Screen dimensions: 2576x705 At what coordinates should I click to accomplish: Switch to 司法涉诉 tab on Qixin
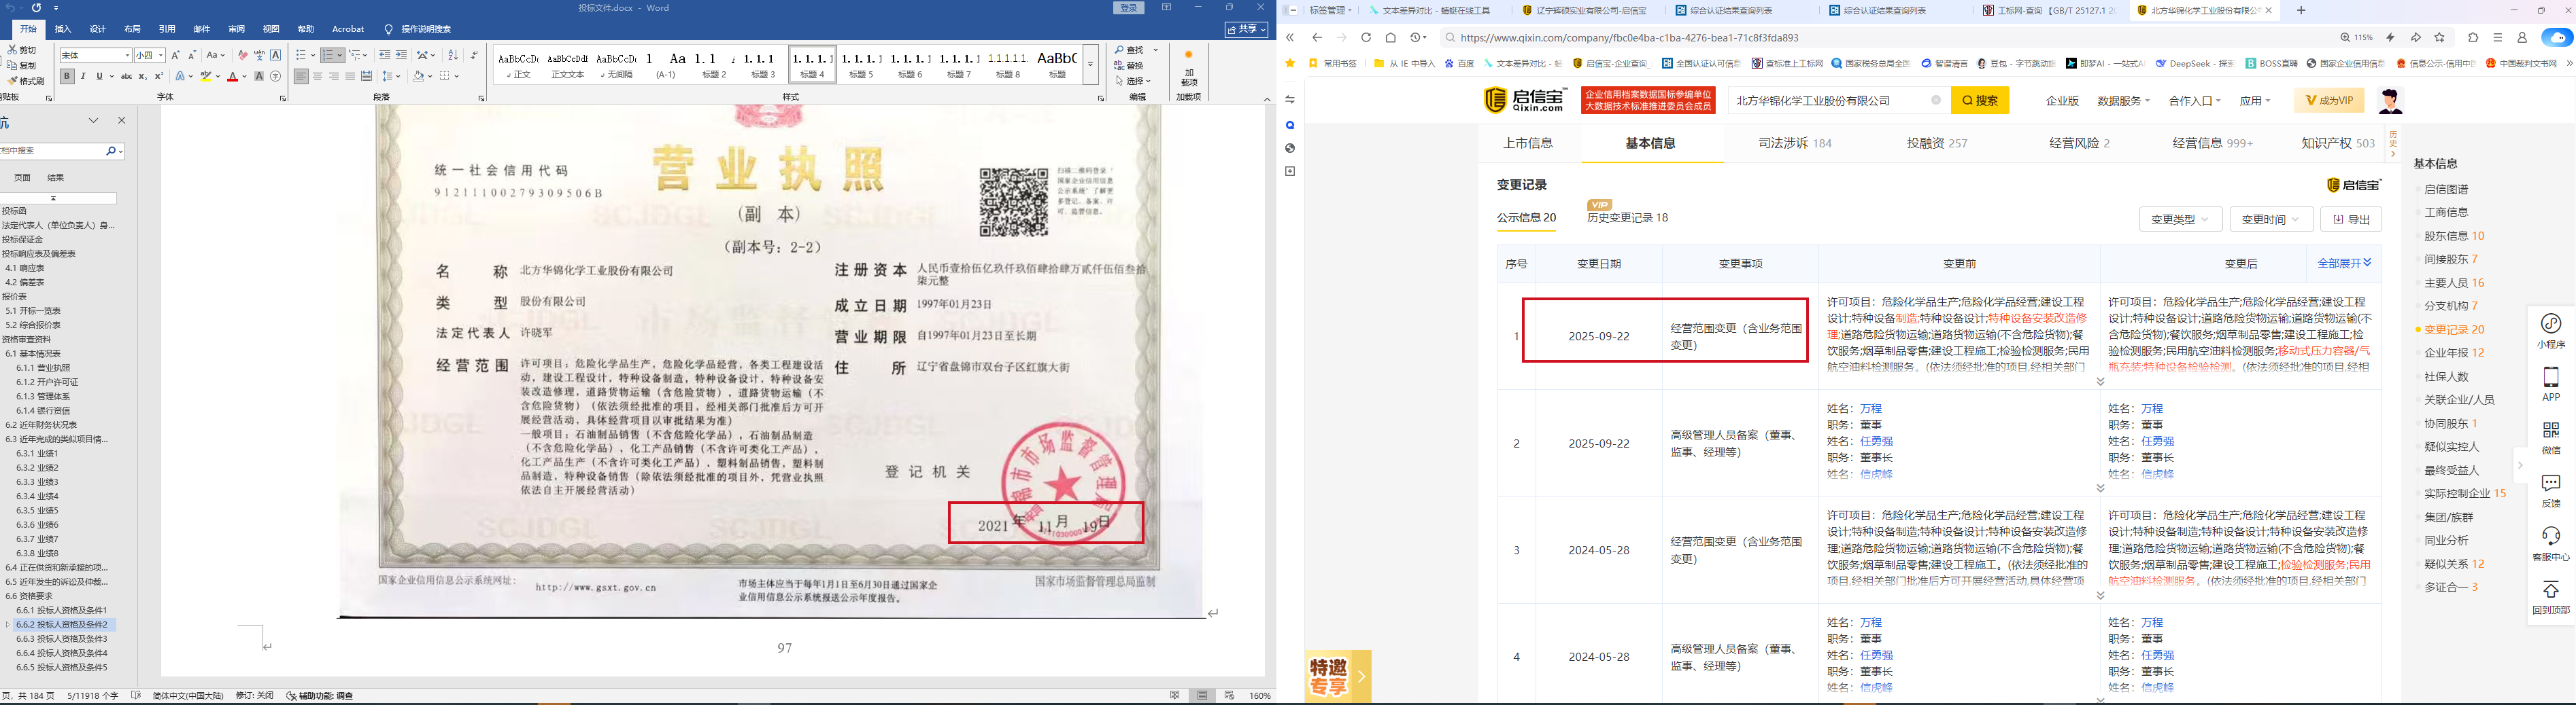click(1795, 143)
